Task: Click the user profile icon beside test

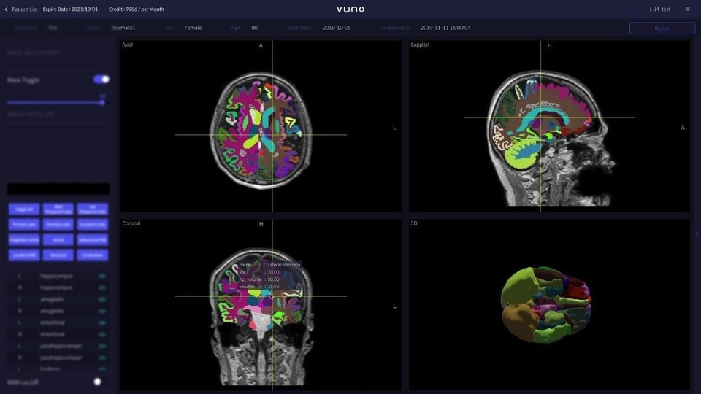Action: pyautogui.click(x=656, y=9)
